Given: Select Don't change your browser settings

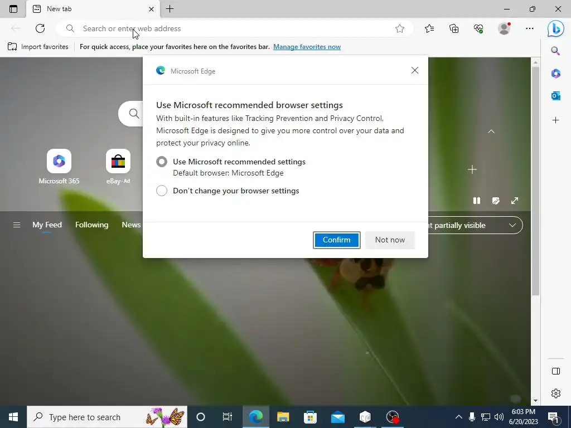Looking at the screenshot, I should pos(162,191).
